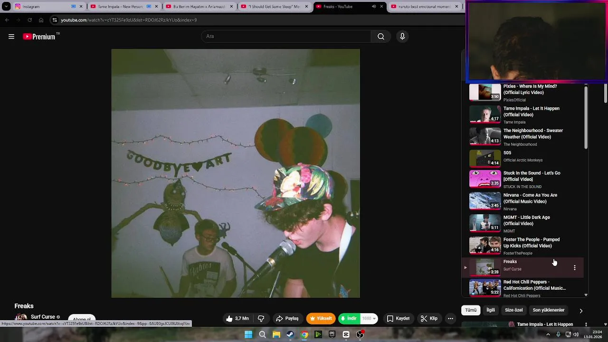Open the tab search dropdown arrow

(6, 7)
